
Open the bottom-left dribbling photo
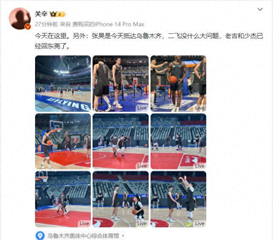[63, 199]
